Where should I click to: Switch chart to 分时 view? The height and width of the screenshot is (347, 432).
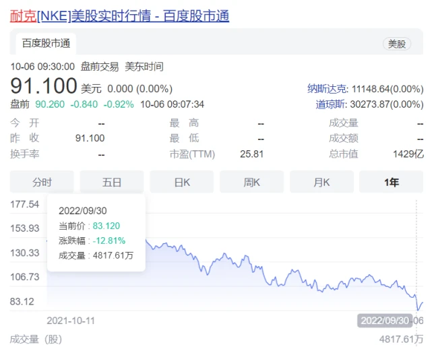click(42, 182)
